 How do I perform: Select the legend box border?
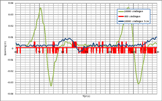coord(134,16)
